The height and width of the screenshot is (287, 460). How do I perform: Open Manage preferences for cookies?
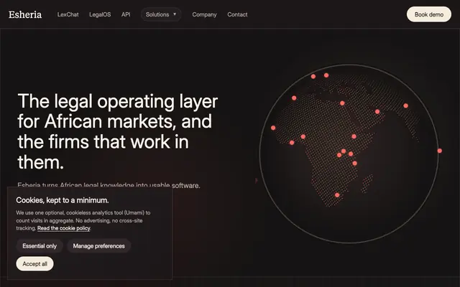(x=99, y=246)
